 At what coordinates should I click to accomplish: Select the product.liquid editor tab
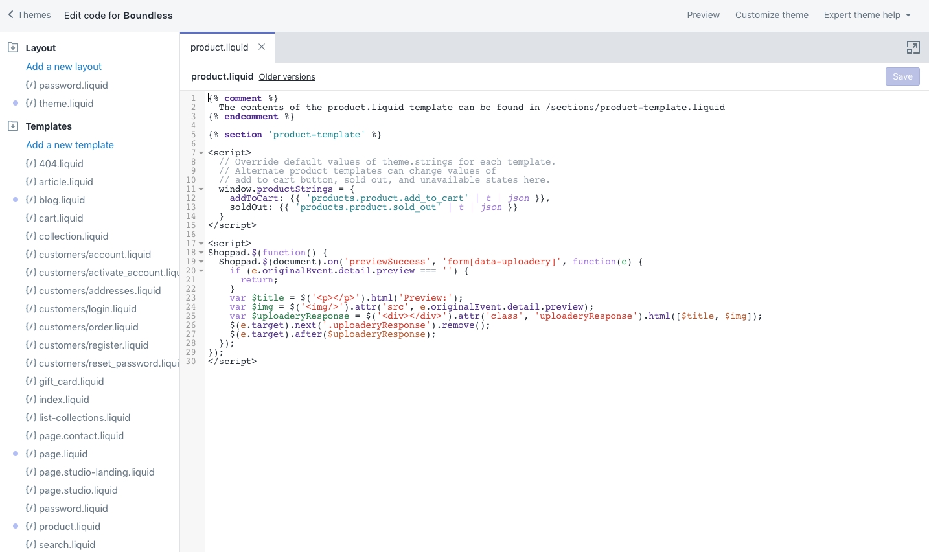219,47
